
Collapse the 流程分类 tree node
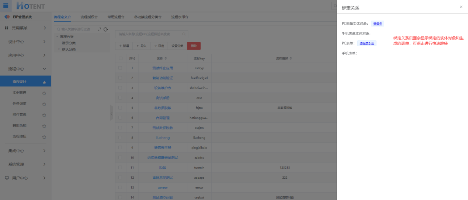(57, 36)
